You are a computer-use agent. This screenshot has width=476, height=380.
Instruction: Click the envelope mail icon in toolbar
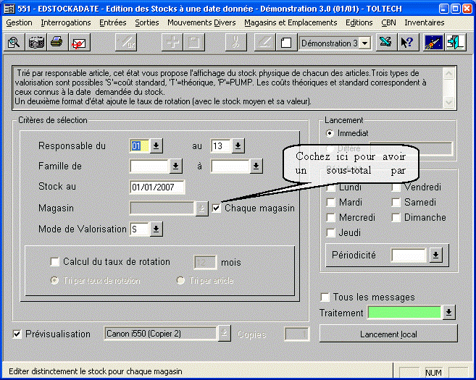coord(78,43)
